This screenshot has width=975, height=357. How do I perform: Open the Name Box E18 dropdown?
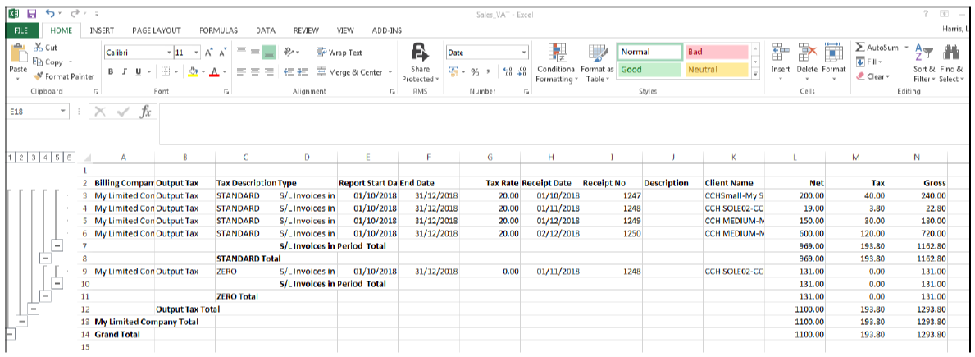click(x=63, y=112)
